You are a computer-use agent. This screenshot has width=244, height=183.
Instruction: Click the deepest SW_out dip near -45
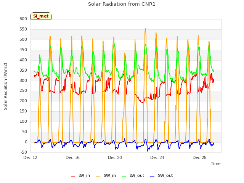148,151
